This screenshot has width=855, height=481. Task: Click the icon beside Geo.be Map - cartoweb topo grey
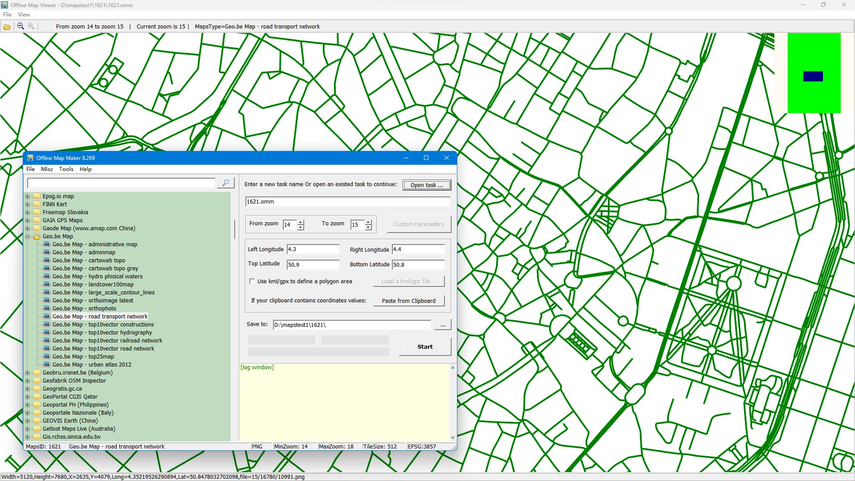[47, 268]
